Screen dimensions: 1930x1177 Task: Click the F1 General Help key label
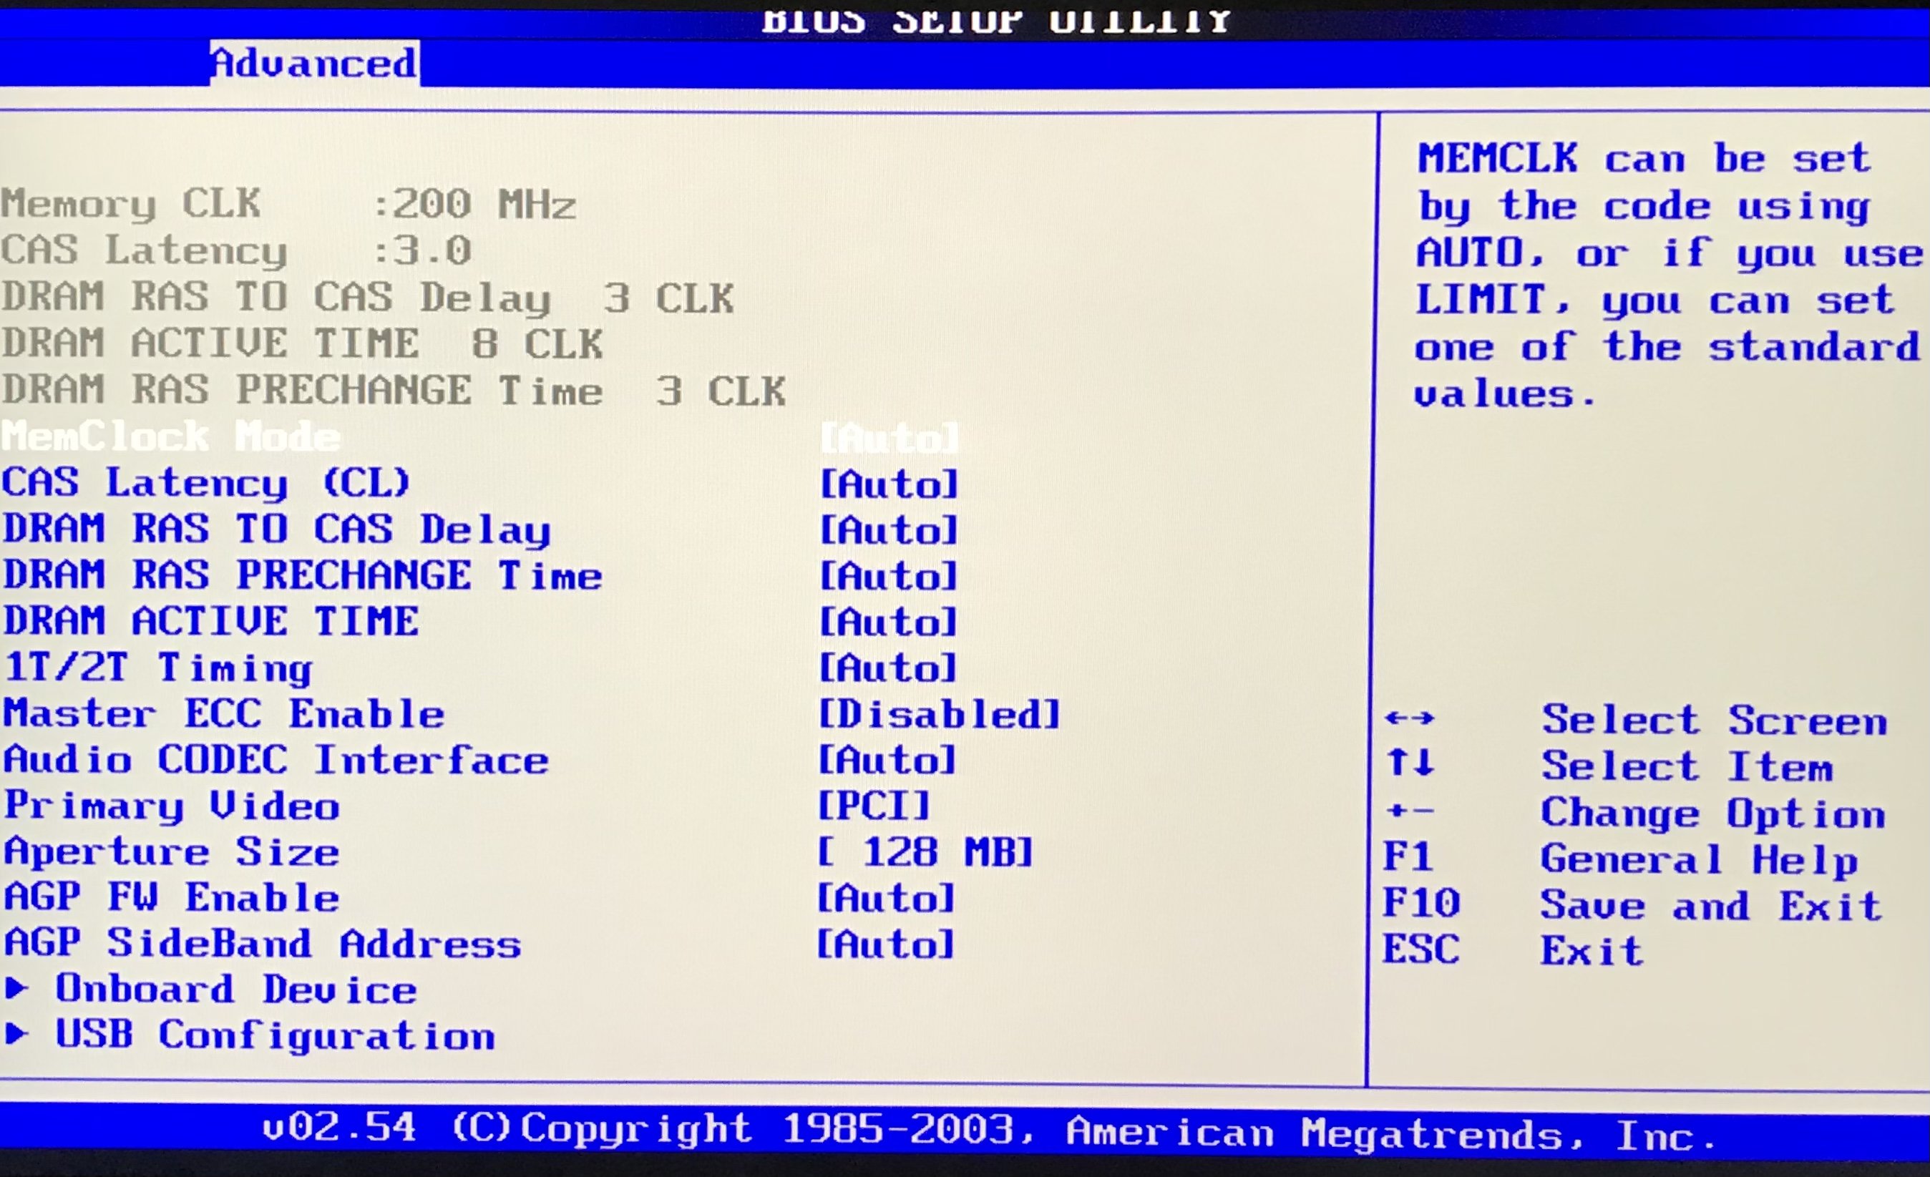point(1408,856)
